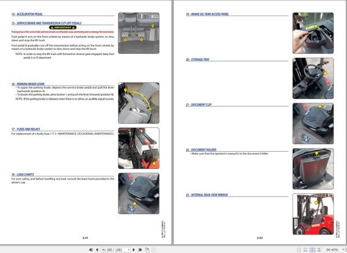Click the load charts safety paragraph
347x253 pixels.
coord(63,181)
